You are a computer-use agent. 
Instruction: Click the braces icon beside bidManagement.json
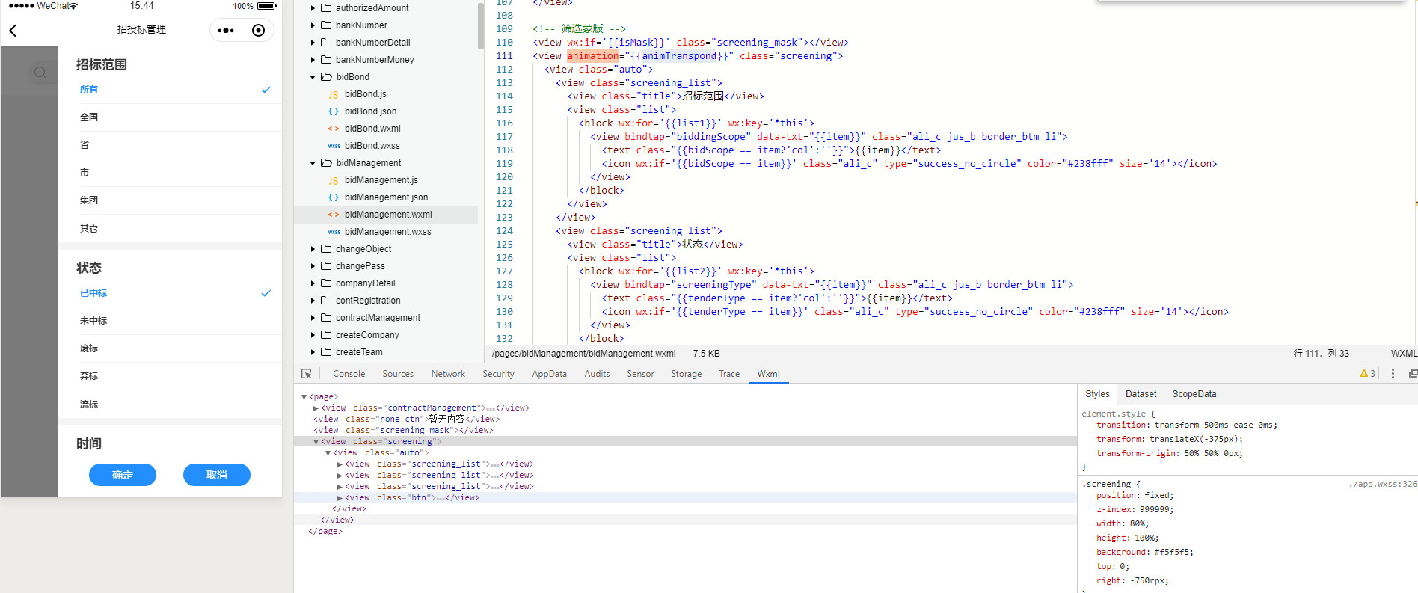click(334, 198)
